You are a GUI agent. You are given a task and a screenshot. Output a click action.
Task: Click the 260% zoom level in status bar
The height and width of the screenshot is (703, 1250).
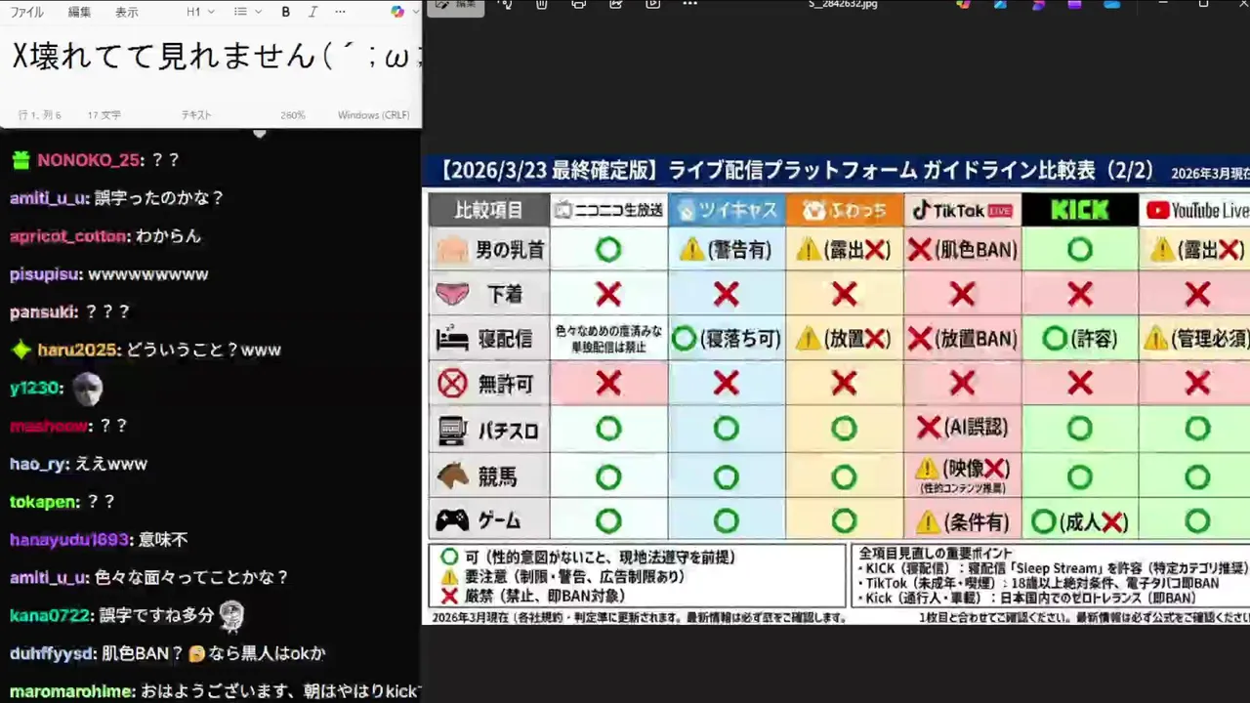293,115
